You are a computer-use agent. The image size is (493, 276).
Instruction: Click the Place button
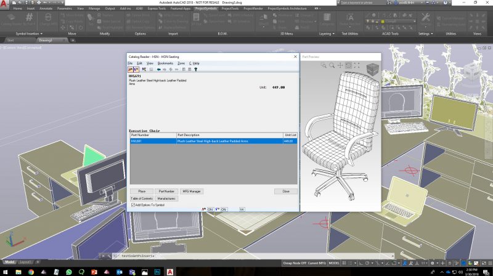pos(142,192)
